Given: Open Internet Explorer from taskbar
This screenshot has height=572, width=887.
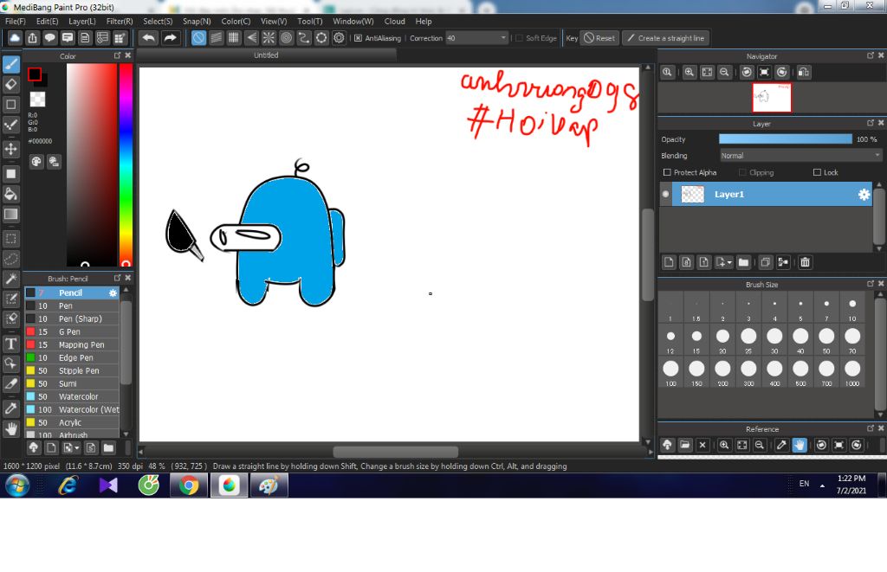Looking at the screenshot, I should pos(68,485).
